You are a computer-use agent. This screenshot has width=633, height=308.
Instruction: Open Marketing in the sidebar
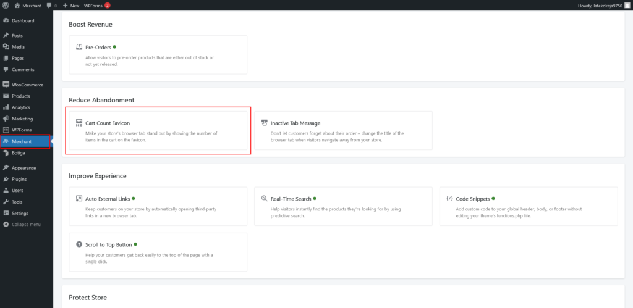tap(27, 119)
